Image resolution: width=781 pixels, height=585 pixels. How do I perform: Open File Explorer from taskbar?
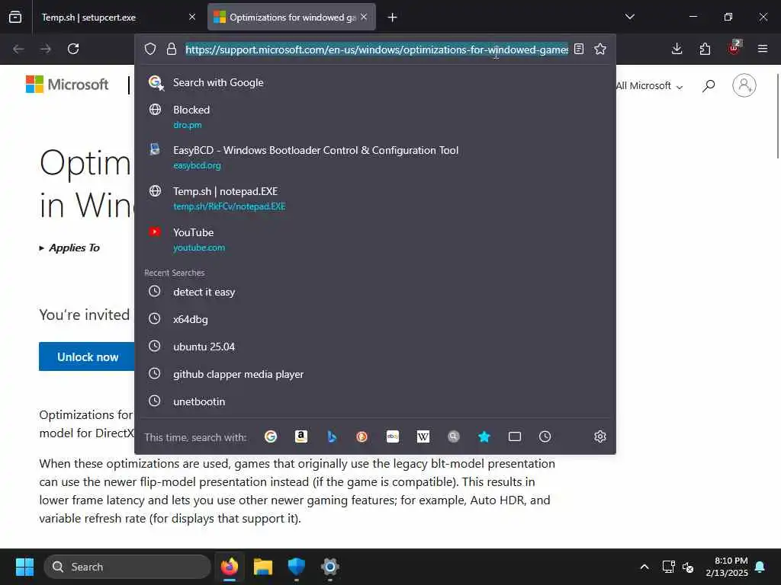tap(262, 567)
